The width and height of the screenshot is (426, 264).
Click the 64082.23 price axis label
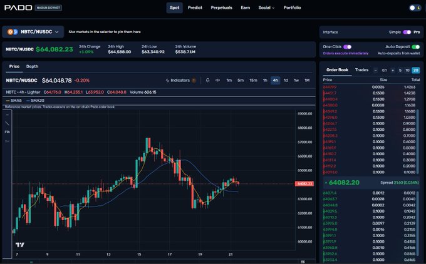coord(304,184)
